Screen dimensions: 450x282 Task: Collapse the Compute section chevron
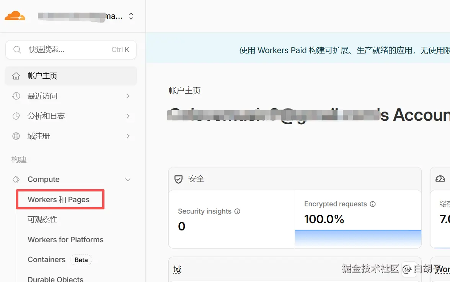pyautogui.click(x=128, y=180)
